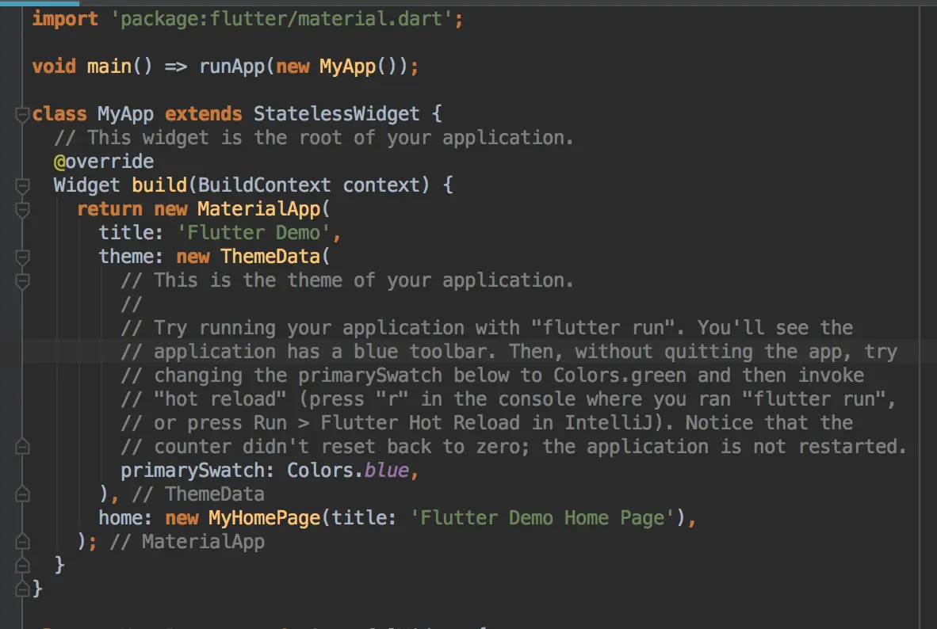937x629 pixels.
Task: Click the 'void' keyword
Action: tap(54, 66)
